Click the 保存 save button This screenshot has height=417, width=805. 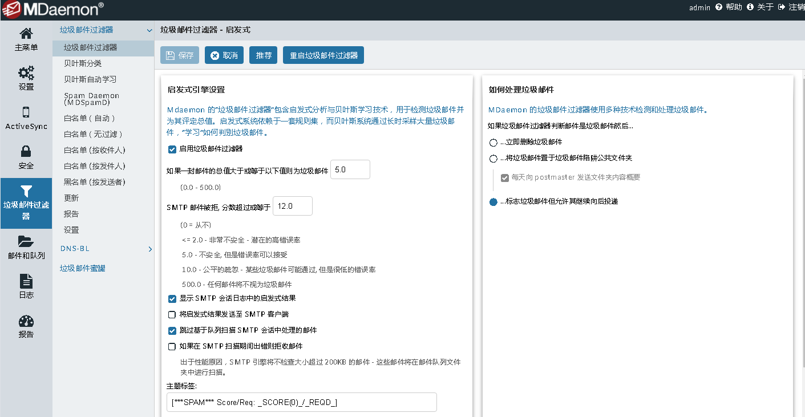[180, 55]
